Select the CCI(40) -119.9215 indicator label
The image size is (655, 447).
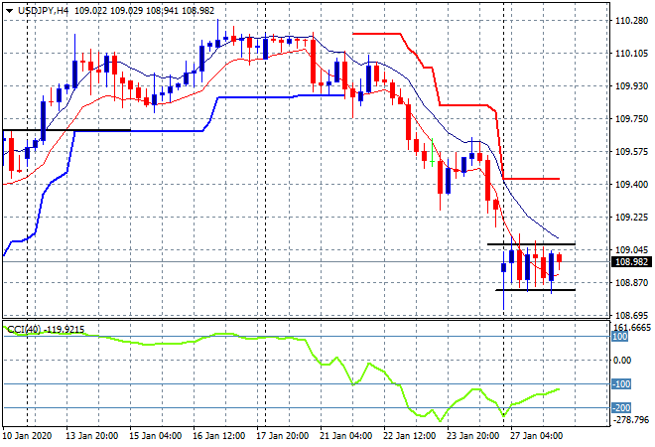click(x=46, y=330)
